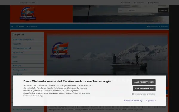The image size is (179, 112).
Task: Click the SUCHEN search button
Action: (163, 10)
